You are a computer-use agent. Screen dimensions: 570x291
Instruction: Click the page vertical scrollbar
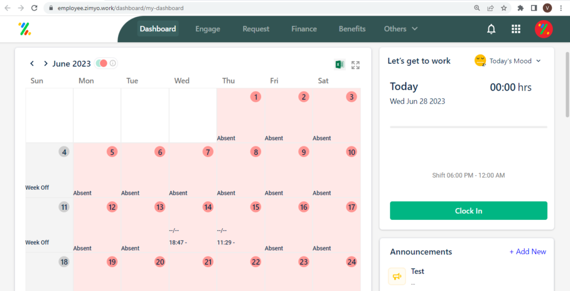pyautogui.click(x=567, y=84)
